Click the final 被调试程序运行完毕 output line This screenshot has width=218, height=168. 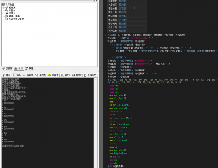point(13,146)
